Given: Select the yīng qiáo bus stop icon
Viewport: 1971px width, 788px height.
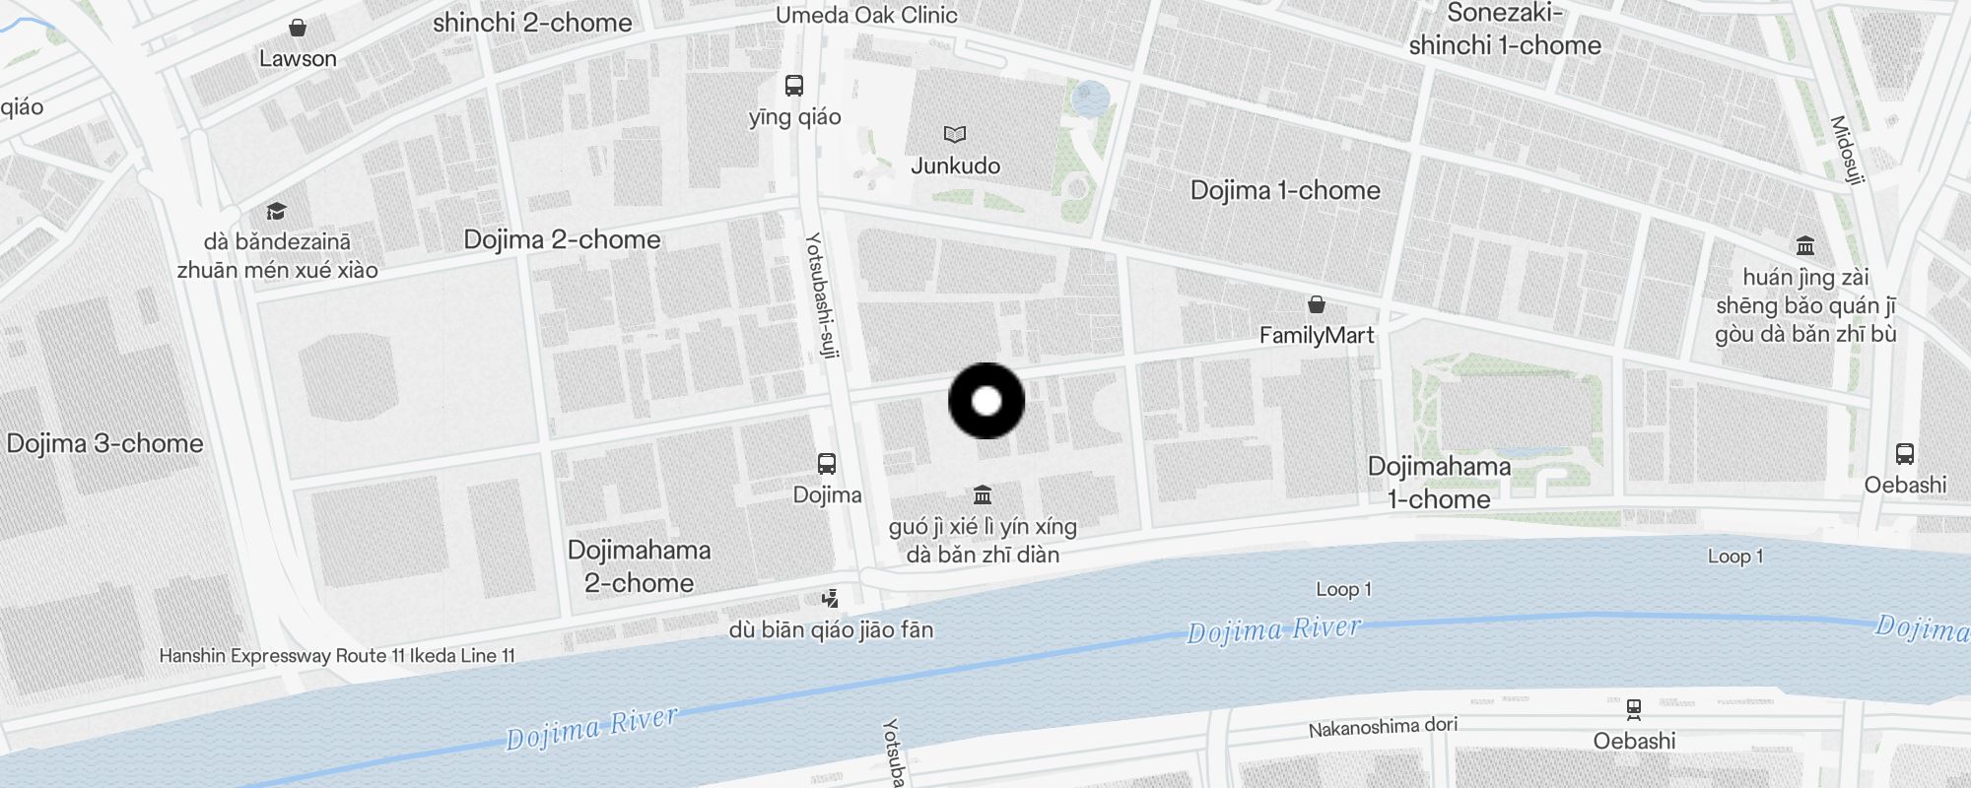Looking at the screenshot, I should (794, 86).
